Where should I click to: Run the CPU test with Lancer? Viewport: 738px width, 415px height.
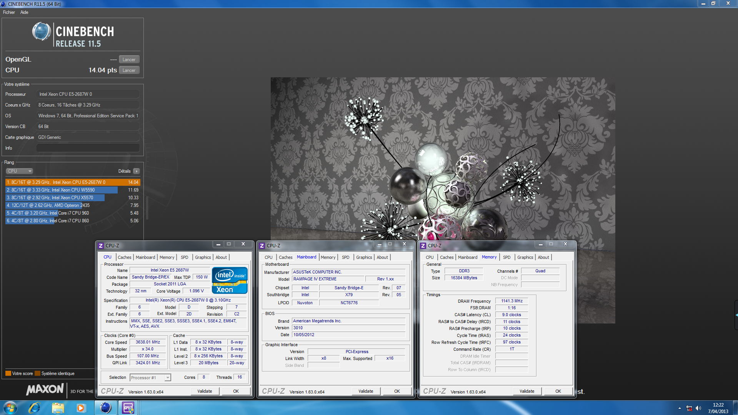pos(129,70)
